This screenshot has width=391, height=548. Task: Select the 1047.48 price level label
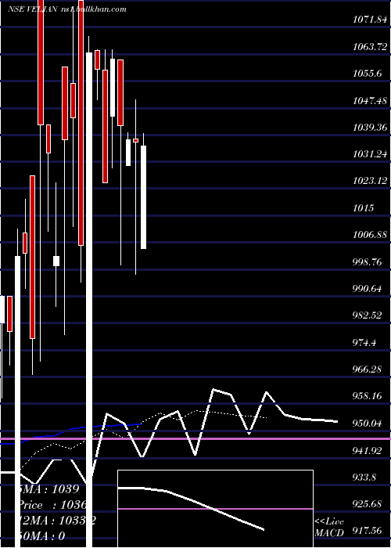[x=370, y=101]
